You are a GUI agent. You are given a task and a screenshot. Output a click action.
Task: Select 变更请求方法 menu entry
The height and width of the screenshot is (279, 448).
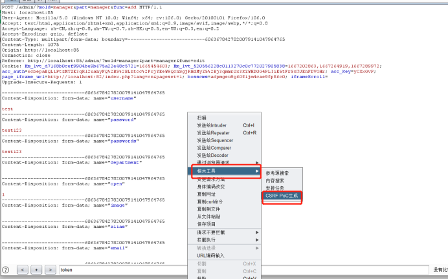224,180
